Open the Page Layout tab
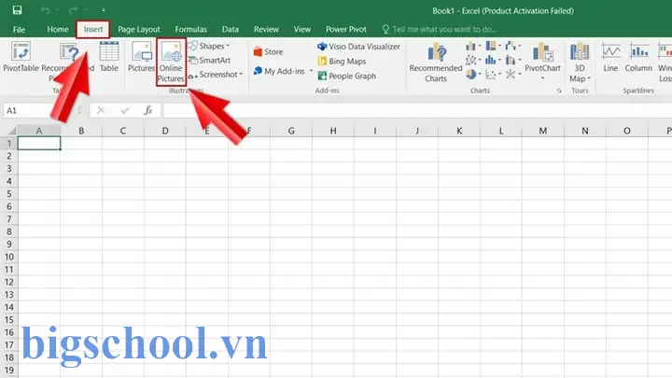Screen dimensions: 672x378 tap(139, 30)
